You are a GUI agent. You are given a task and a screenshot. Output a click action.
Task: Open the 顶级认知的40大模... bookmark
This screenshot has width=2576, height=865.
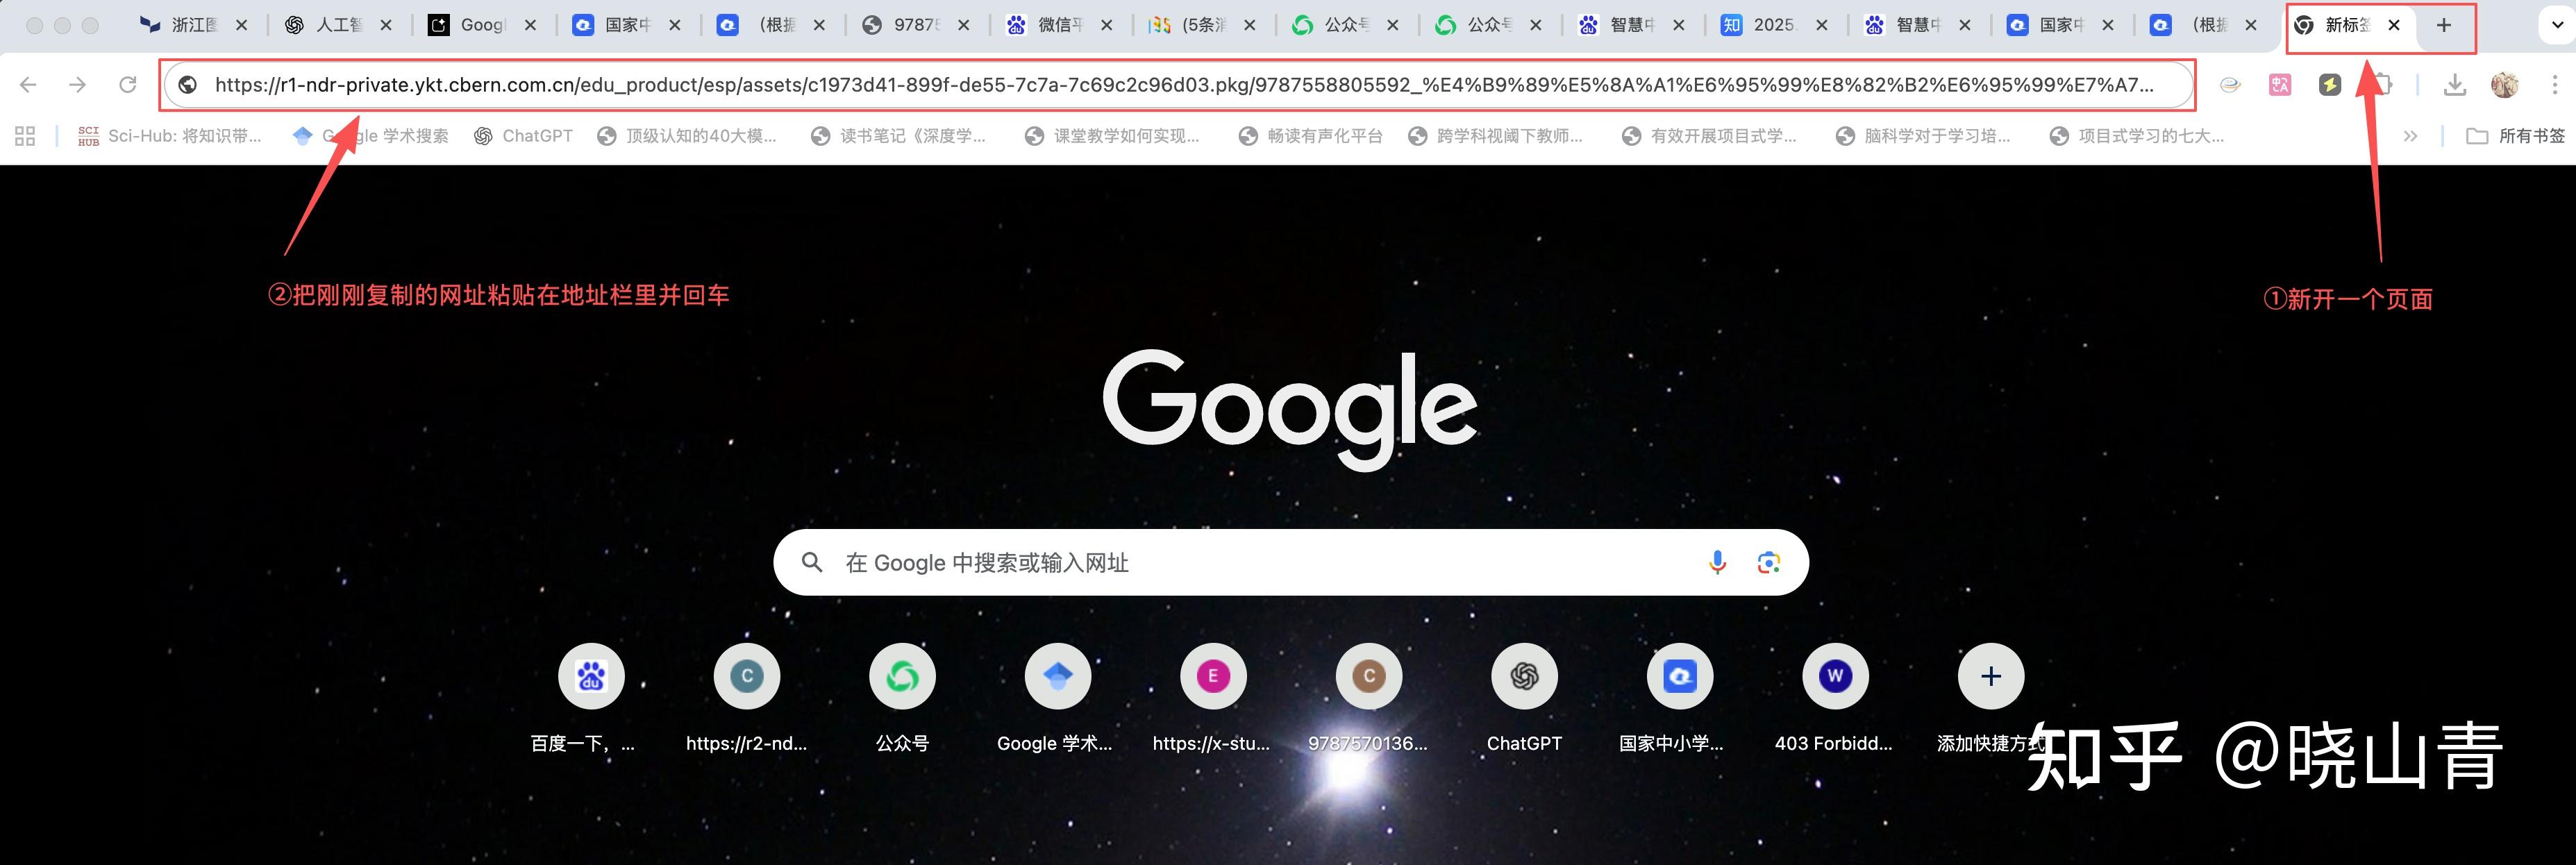pos(687,136)
